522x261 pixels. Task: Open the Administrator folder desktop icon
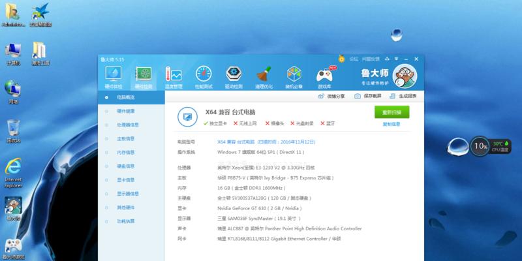13,15
